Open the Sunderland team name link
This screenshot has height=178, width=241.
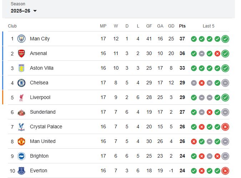coord(42,112)
